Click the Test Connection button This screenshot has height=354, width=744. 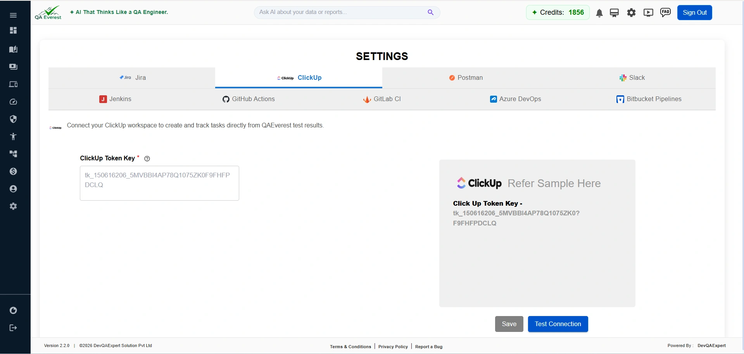(x=558, y=324)
